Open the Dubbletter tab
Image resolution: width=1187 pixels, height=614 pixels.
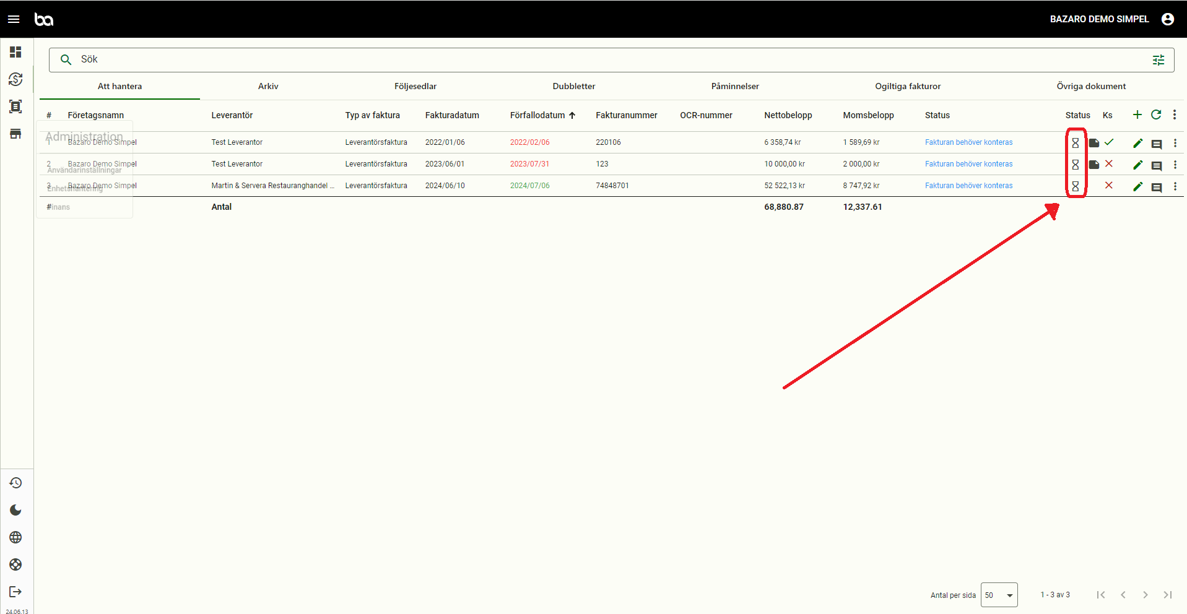tap(574, 87)
